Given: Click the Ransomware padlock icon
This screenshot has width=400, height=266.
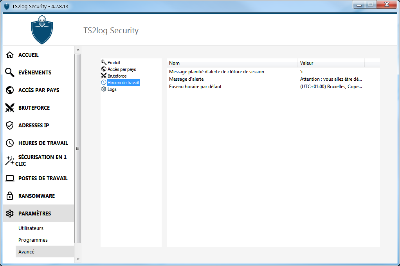Looking at the screenshot, I should (x=10, y=196).
